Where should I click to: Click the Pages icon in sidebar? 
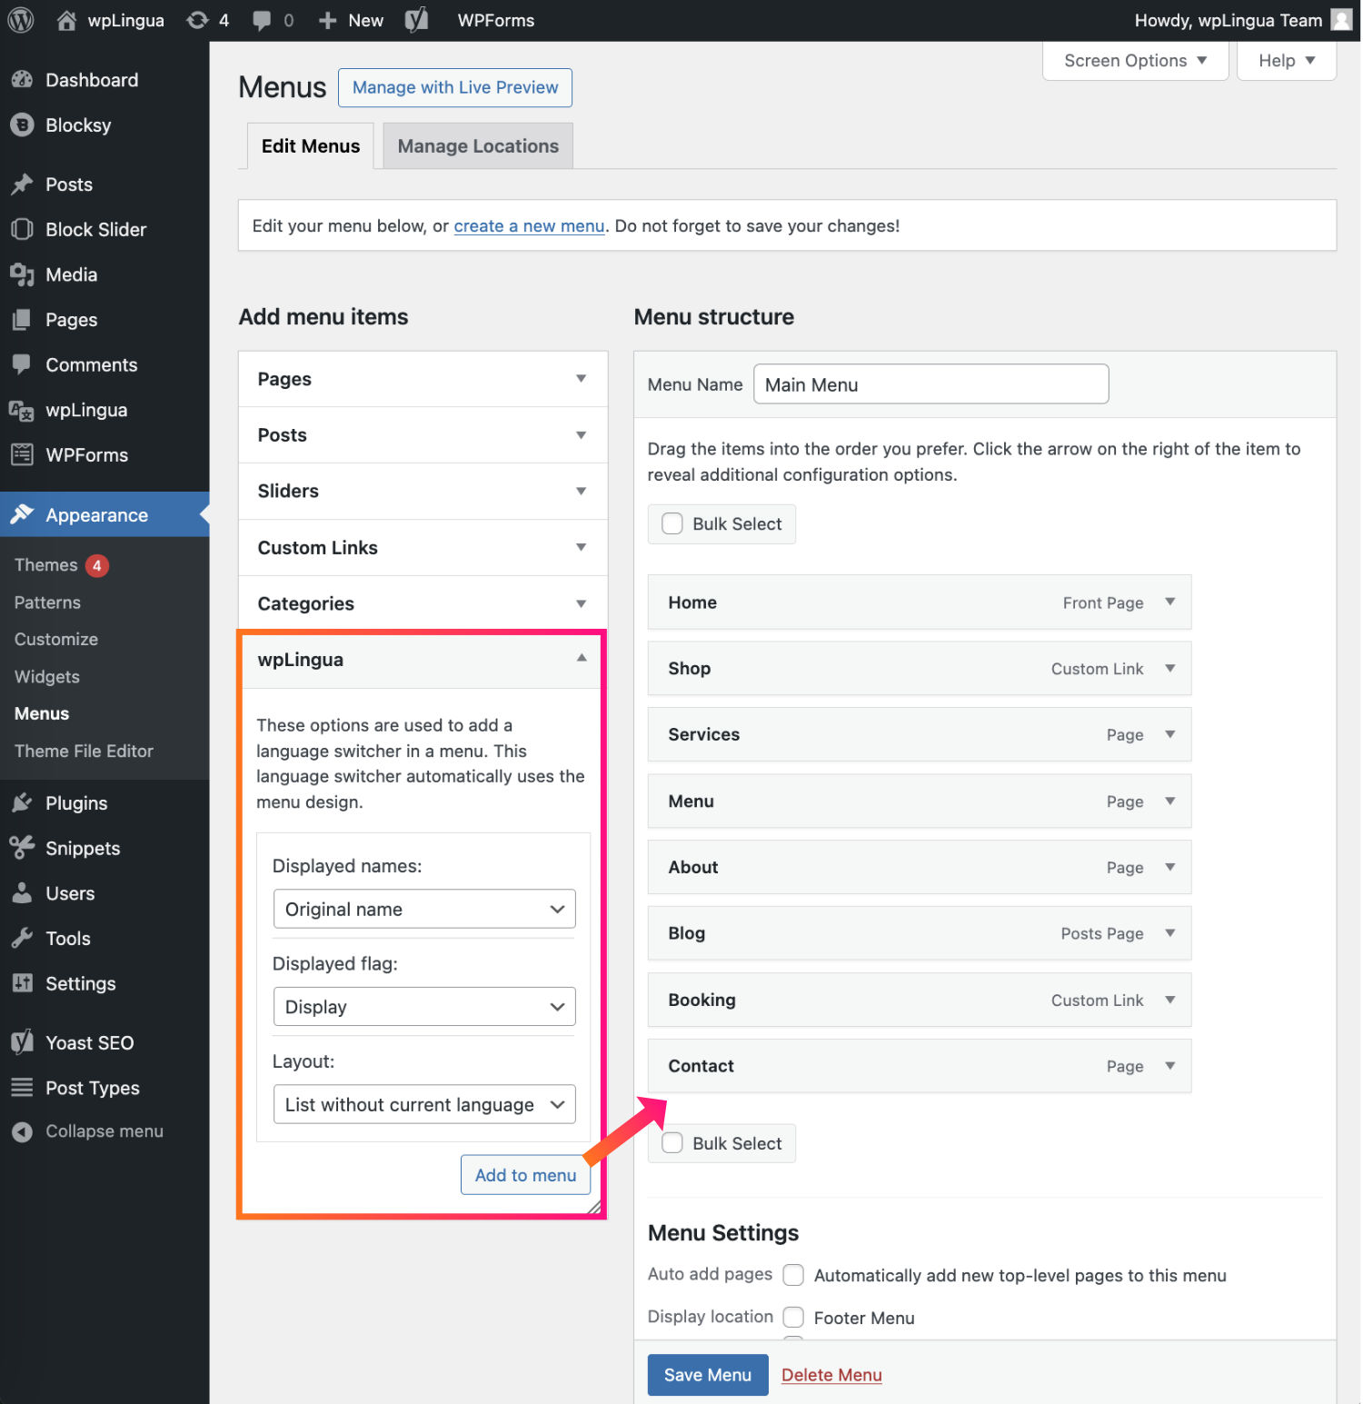pyautogui.click(x=22, y=320)
